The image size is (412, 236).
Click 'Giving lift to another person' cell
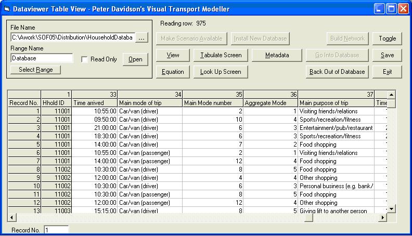336,211
